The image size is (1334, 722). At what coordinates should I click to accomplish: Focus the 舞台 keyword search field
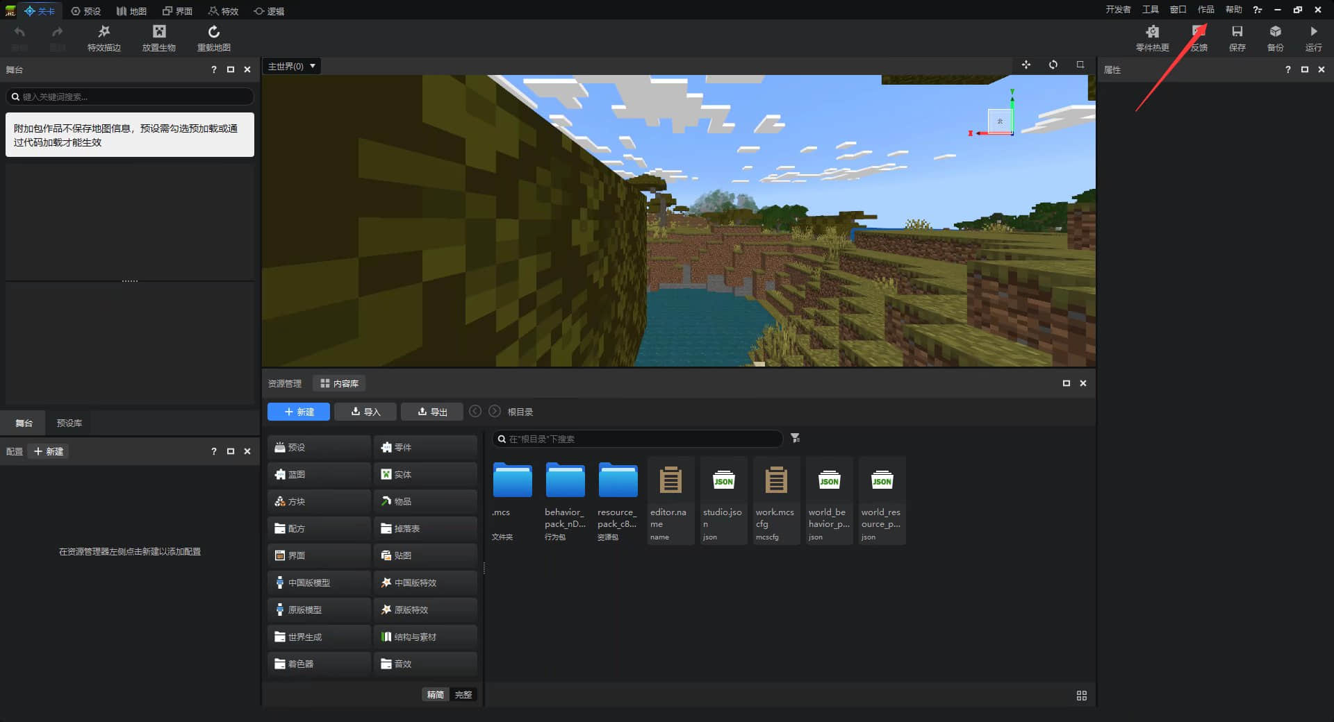(x=130, y=96)
